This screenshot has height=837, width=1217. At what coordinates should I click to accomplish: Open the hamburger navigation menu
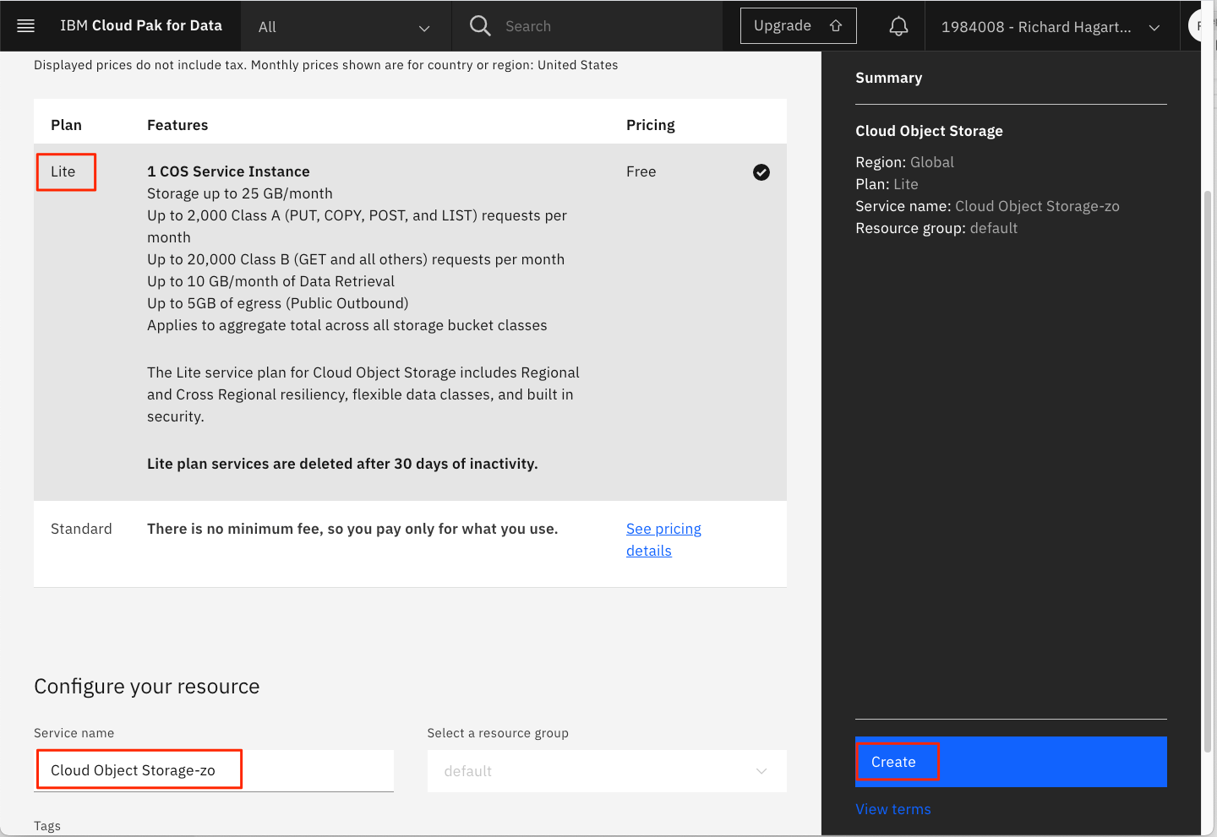pos(26,26)
